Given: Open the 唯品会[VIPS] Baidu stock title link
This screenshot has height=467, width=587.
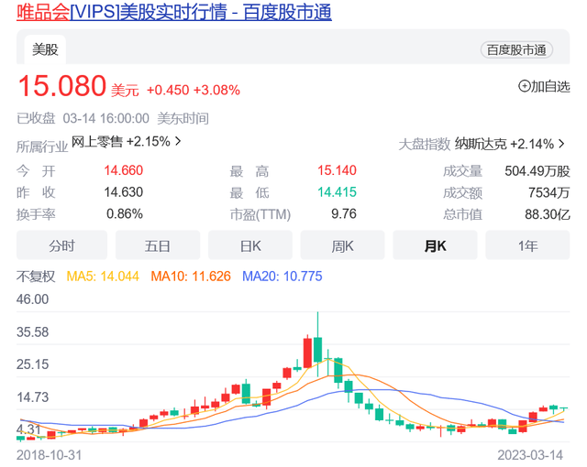Looking at the screenshot, I should (174, 12).
